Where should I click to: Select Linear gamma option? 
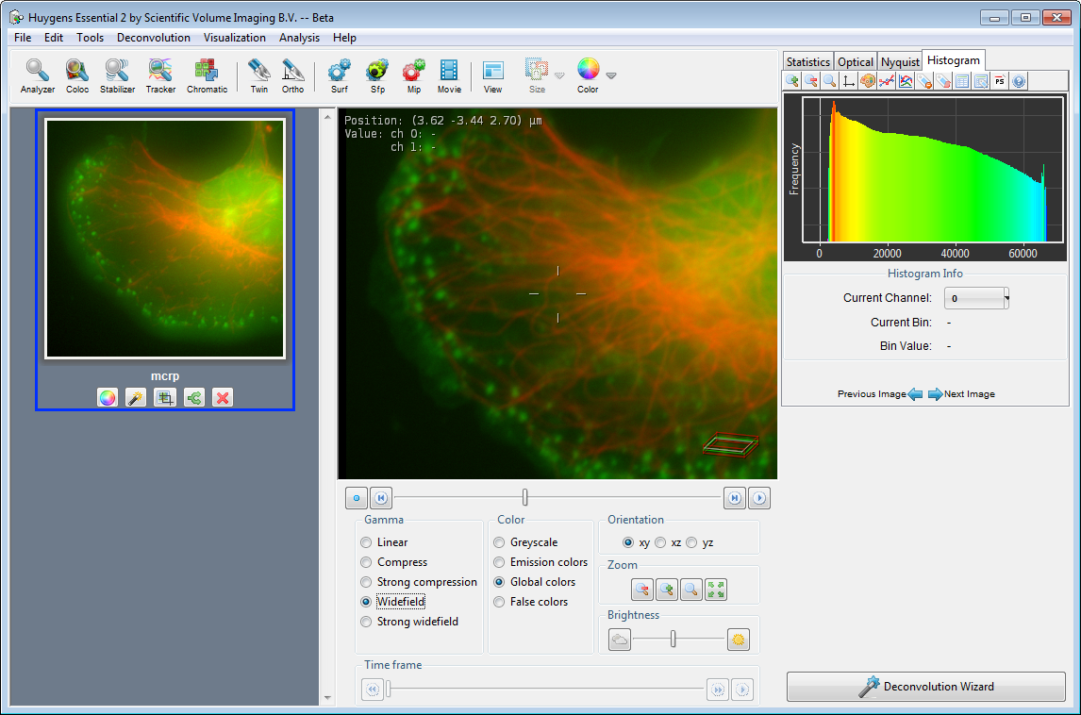[x=366, y=542]
